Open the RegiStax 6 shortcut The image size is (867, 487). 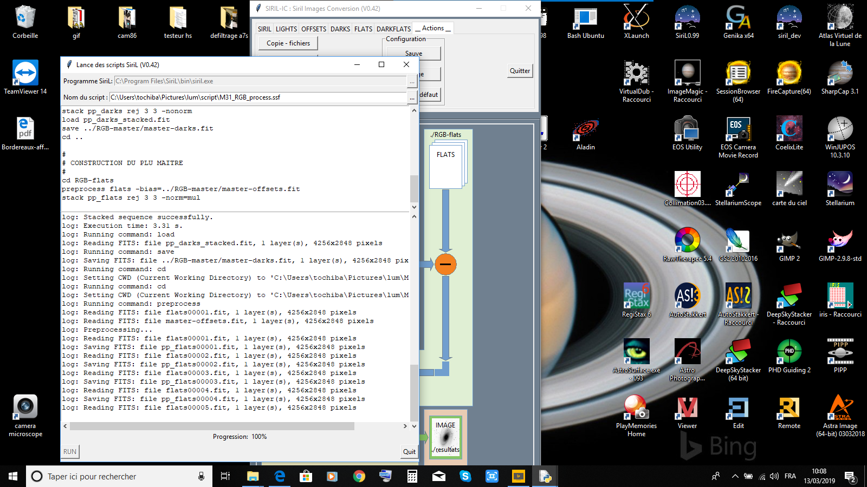[x=636, y=300]
